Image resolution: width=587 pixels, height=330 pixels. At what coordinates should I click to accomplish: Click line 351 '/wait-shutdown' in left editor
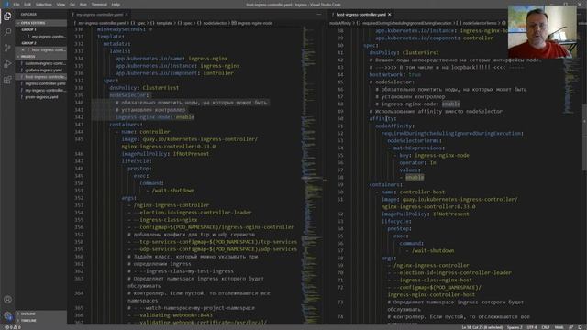(173, 191)
